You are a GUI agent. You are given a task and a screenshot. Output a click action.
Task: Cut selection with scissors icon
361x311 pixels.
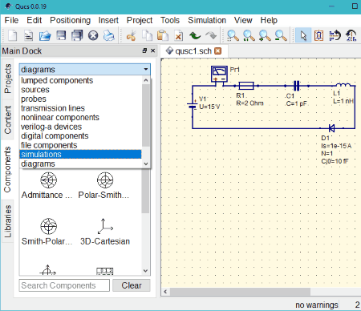131,35
